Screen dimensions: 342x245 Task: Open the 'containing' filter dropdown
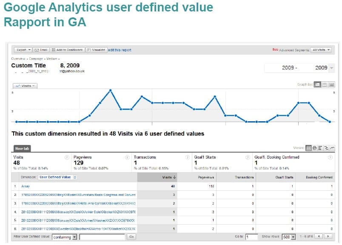coord(64,237)
